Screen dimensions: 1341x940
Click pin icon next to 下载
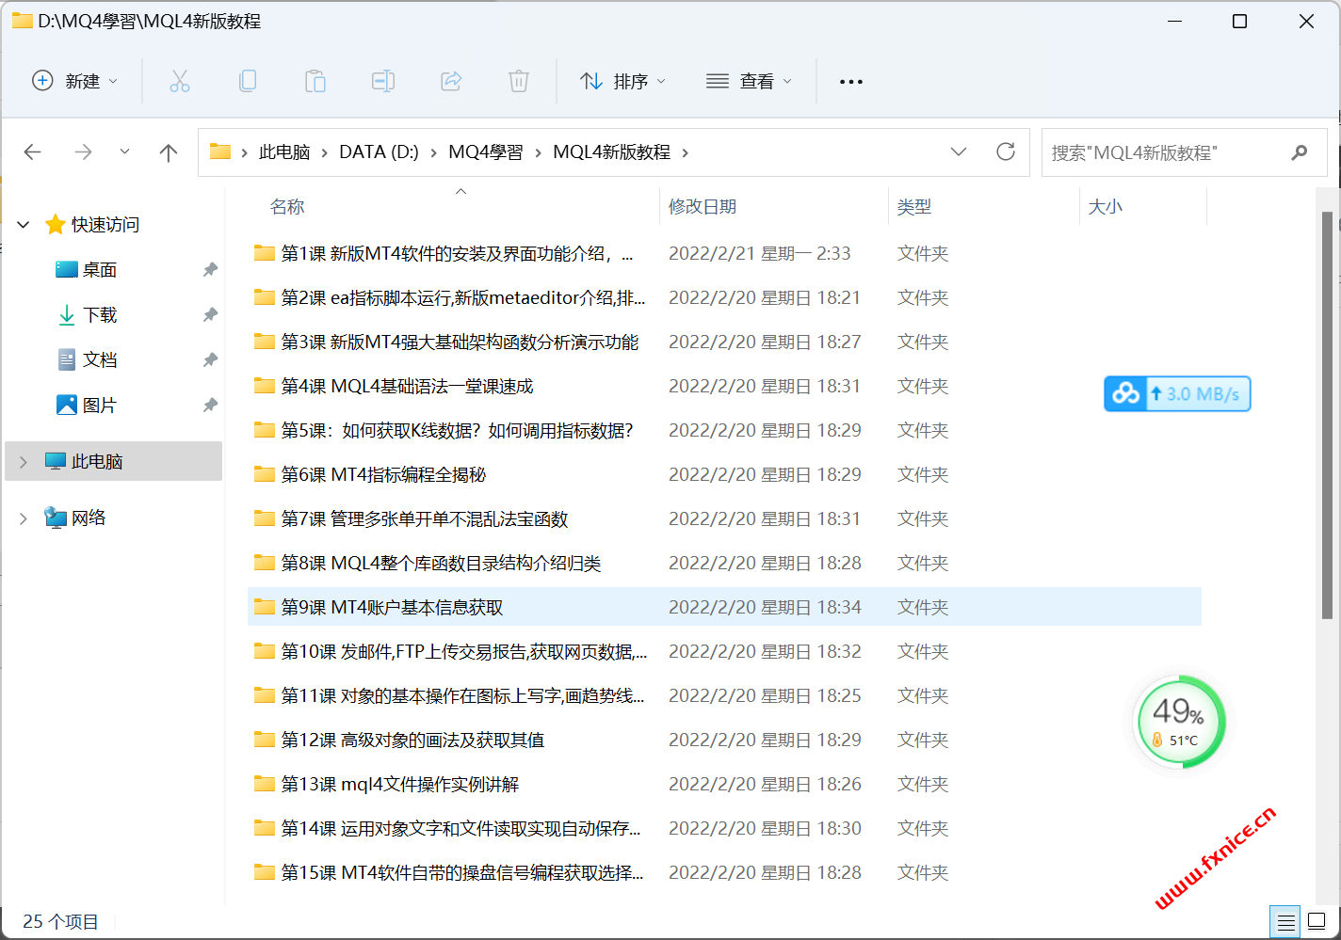(x=210, y=315)
